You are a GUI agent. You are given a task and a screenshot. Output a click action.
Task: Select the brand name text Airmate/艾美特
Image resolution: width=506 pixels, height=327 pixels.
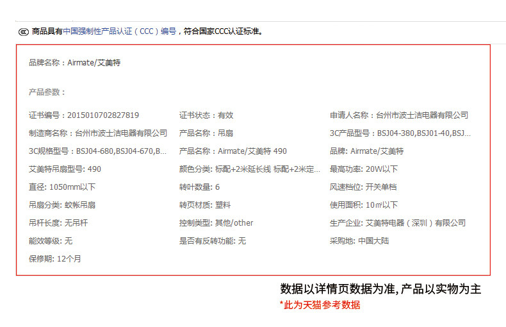point(94,63)
